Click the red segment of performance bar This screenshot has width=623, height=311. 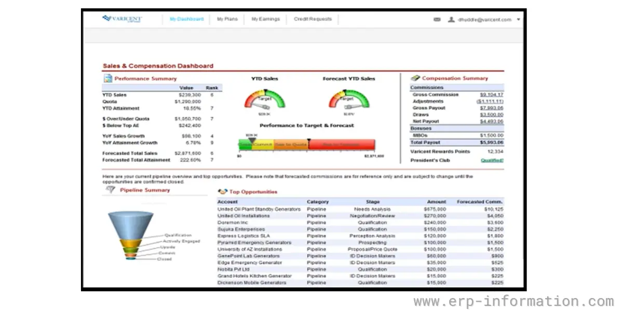tap(342, 144)
